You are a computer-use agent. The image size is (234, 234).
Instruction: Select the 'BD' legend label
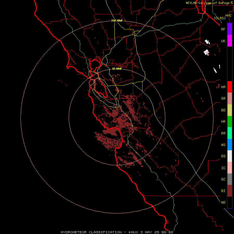[223, 110]
